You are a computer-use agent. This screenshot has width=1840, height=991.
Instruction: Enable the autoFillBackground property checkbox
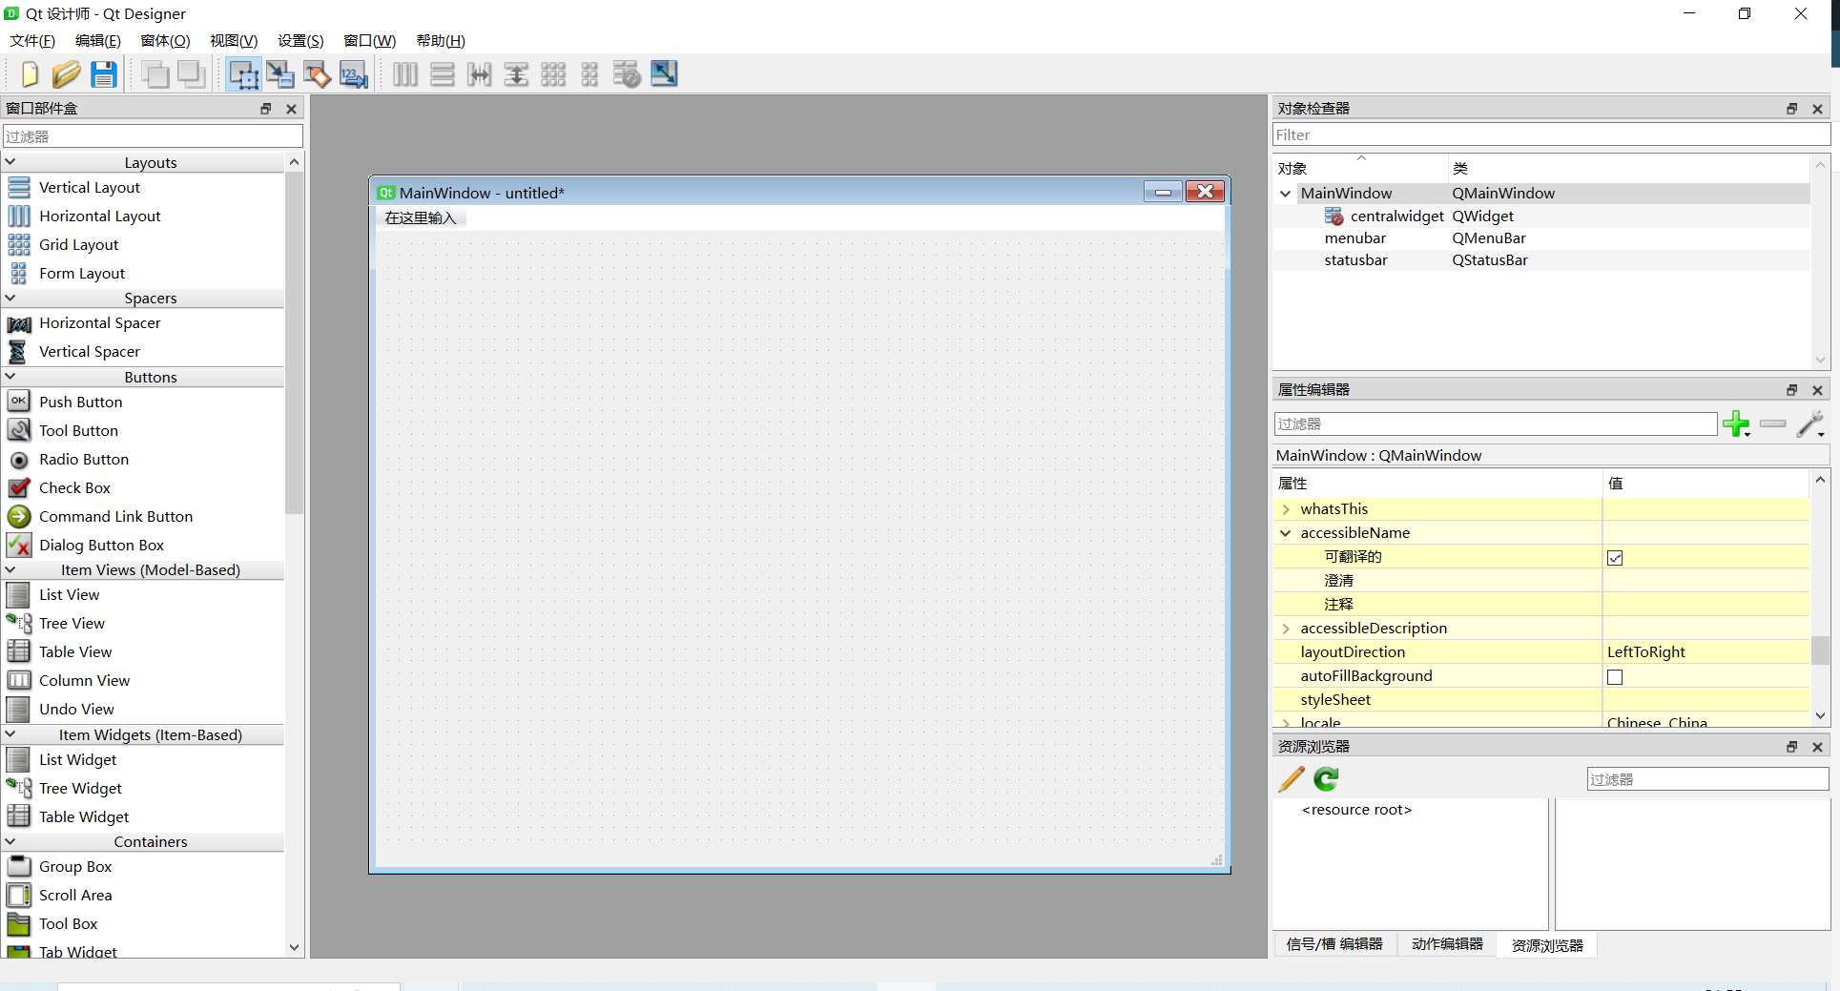[x=1615, y=676]
